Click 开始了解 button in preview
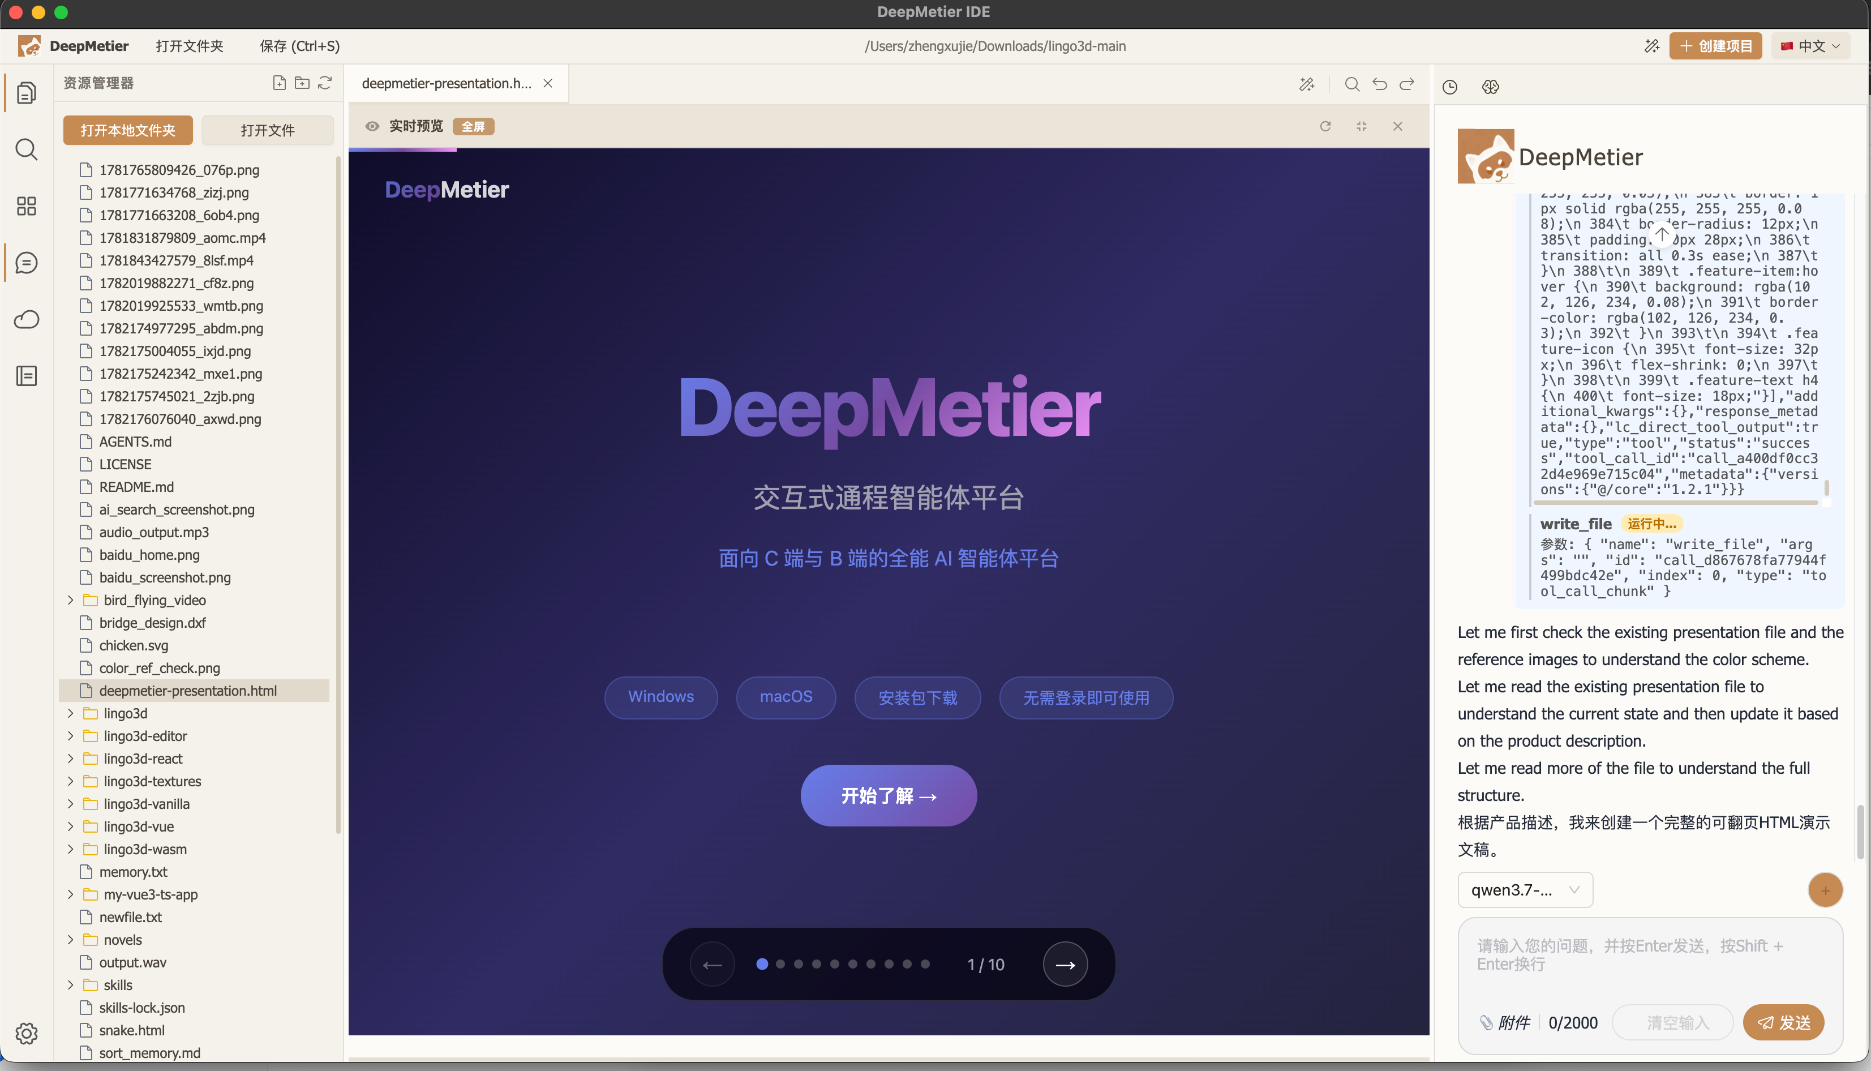 pyautogui.click(x=888, y=796)
